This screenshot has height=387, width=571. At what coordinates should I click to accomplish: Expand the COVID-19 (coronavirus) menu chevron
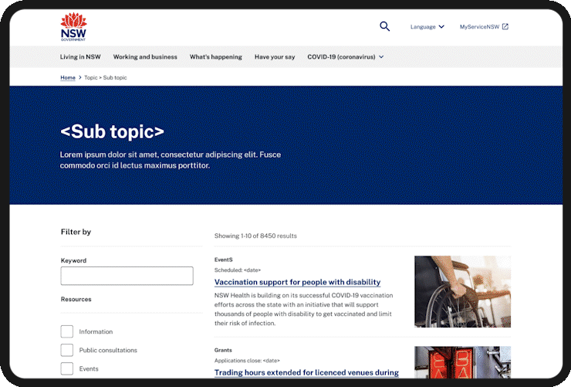[381, 57]
